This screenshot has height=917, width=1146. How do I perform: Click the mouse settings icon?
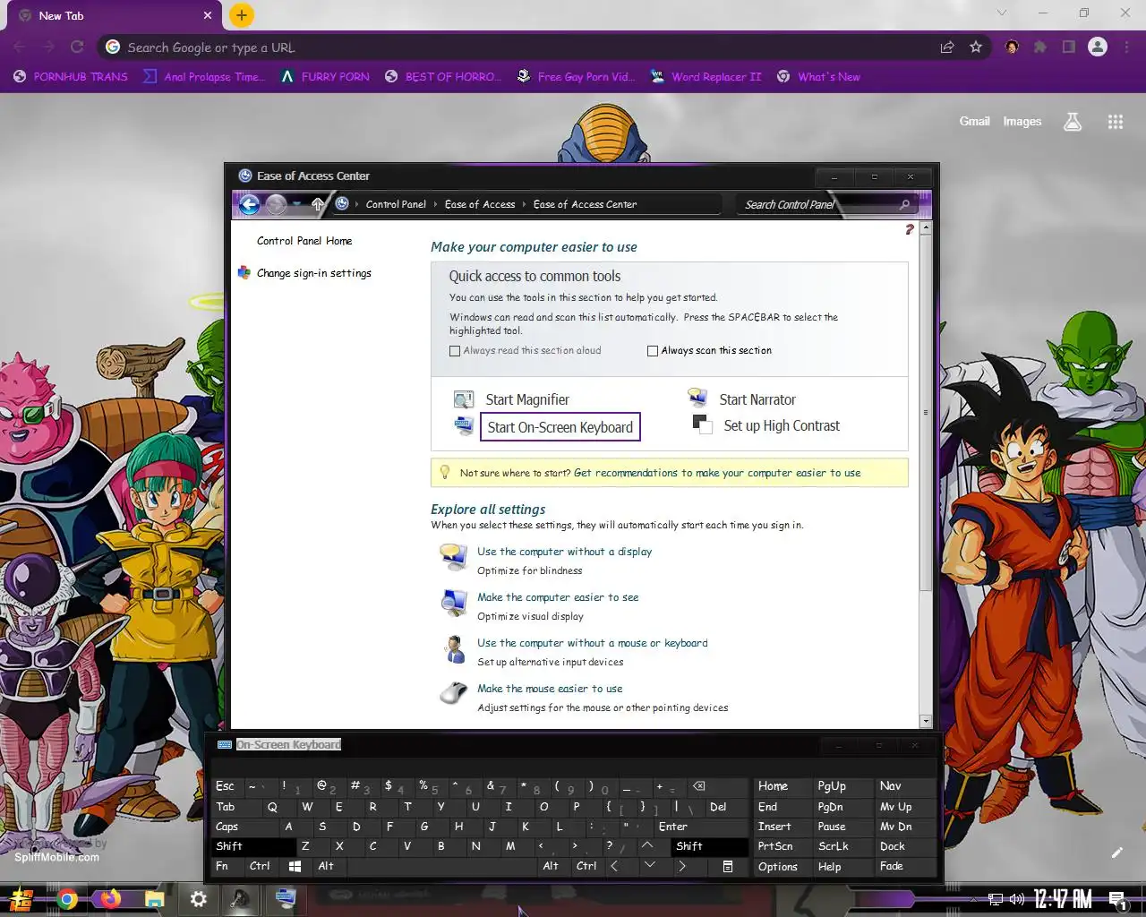pos(454,693)
